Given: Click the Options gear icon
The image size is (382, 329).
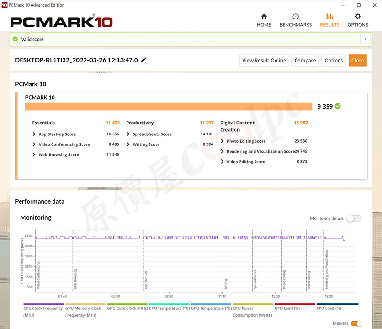Looking at the screenshot, I should pos(357,16).
